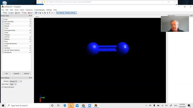Enable the Polygon display type
This screenshot has height=108, width=193.
[3, 35]
